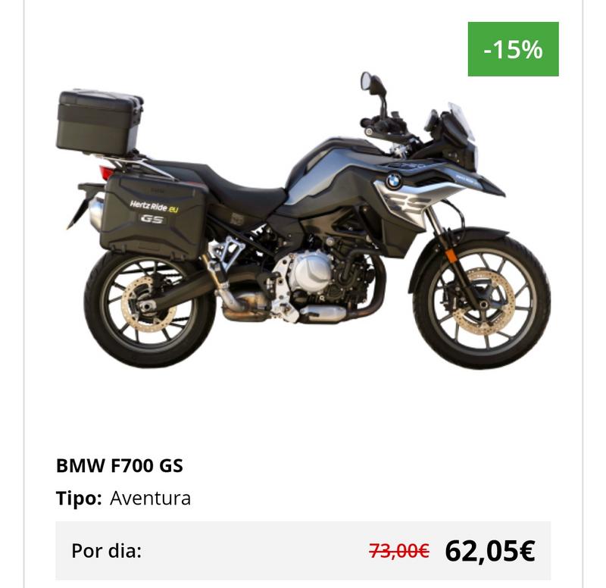The width and height of the screenshot is (606, 588).
Task: Click the Hertz Ride eu logo on the side case
Action: pyautogui.click(x=155, y=206)
